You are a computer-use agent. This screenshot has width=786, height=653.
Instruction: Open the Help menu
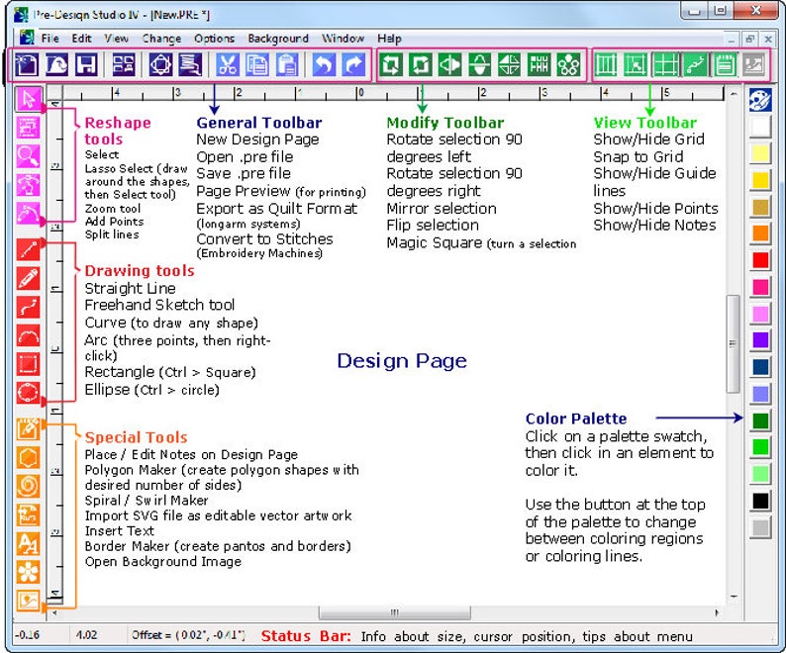pos(389,39)
